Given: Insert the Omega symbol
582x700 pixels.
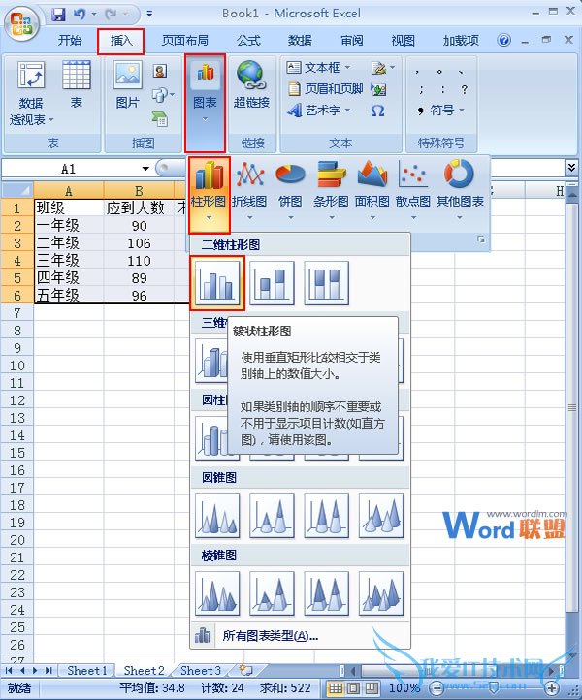Looking at the screenshot, I should pyautogui.click(x=378, y=111).
